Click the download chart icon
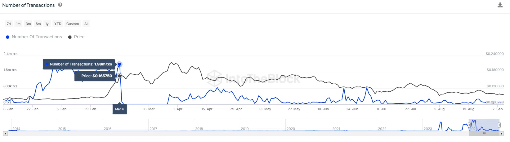 [500, 5]
